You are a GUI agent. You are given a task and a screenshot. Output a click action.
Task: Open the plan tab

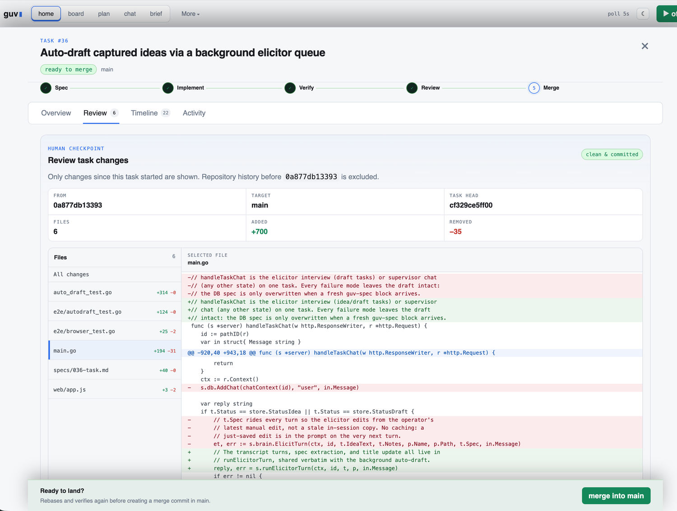pos(104,14)
